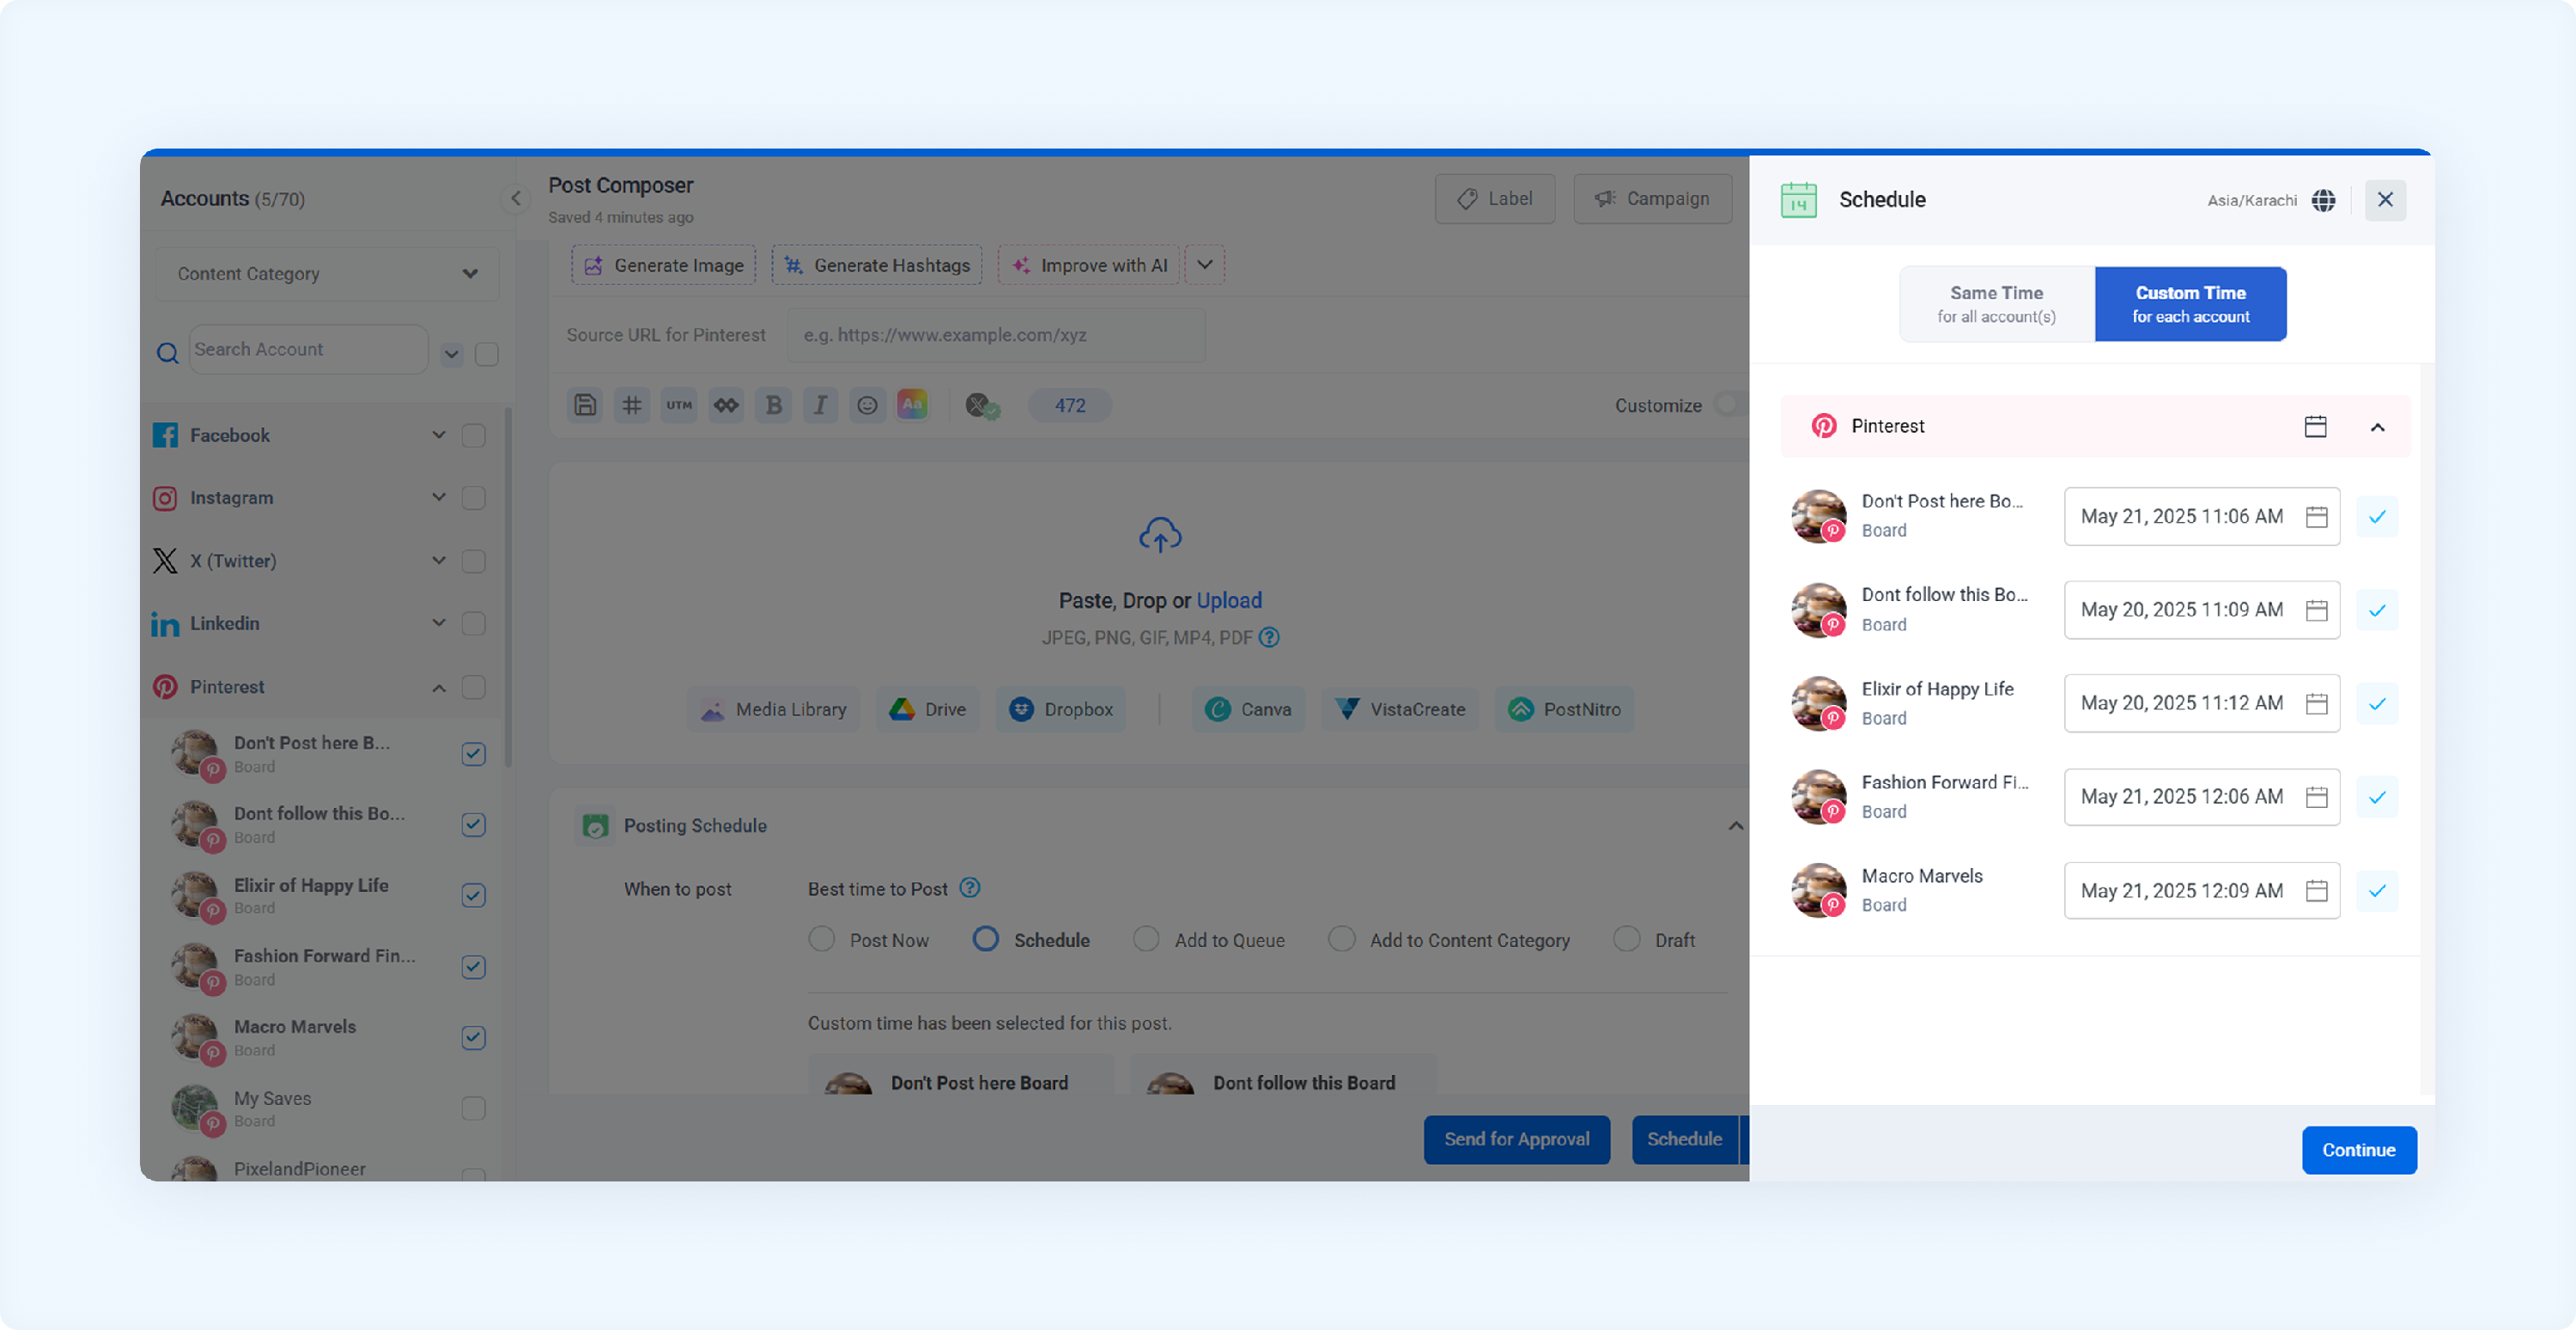Uncheck Macro Marvels board in sidebar
This screenshot has width=2576, height=1330.
point(474,1038)
